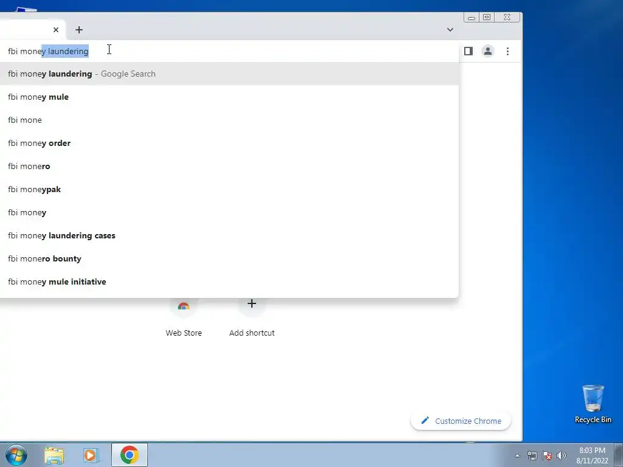623x467 pixels.
Task: Click the address bar with 'fbi money laundering'
Action: [229, 51]
